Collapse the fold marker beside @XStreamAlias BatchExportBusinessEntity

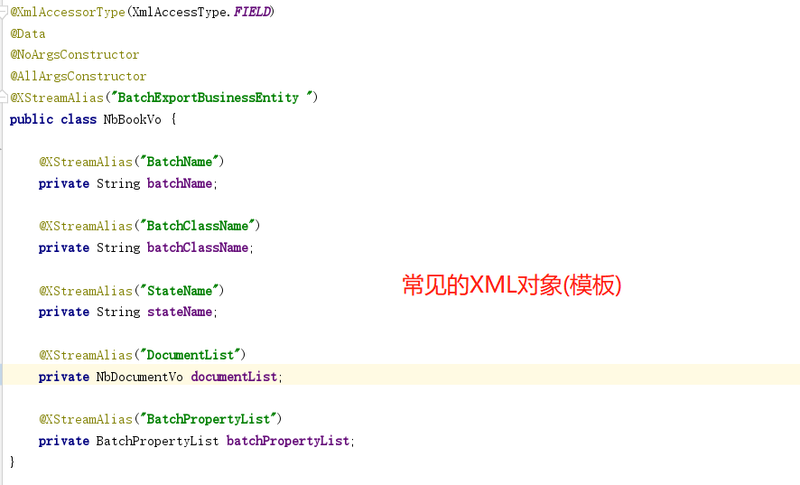[3, 97]
